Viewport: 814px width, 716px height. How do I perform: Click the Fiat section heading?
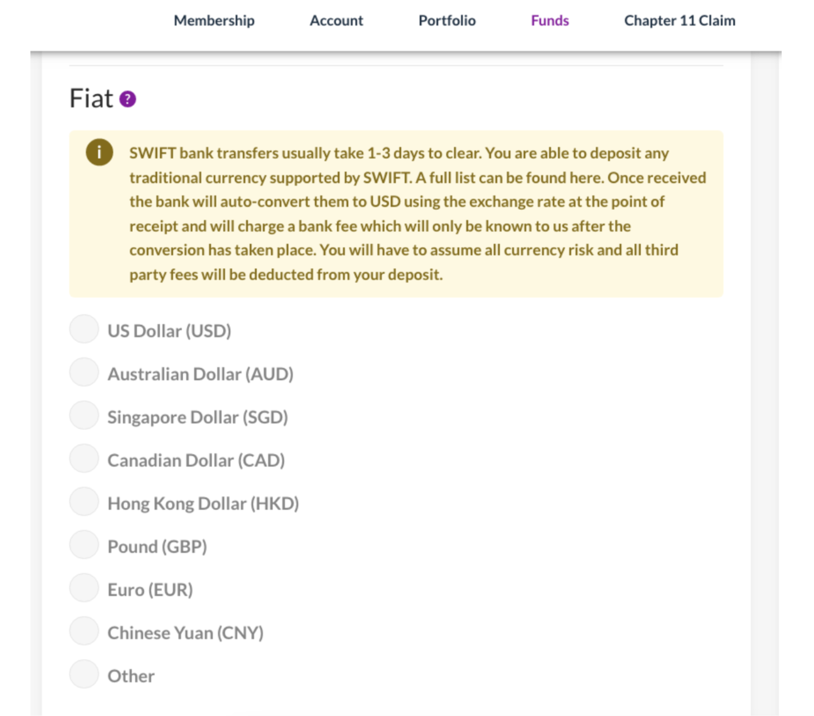[x=92, y=98]
